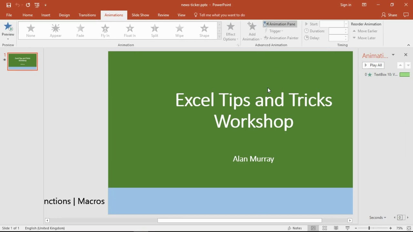Open the Add Animation gallery

click(x=252, y=32)
